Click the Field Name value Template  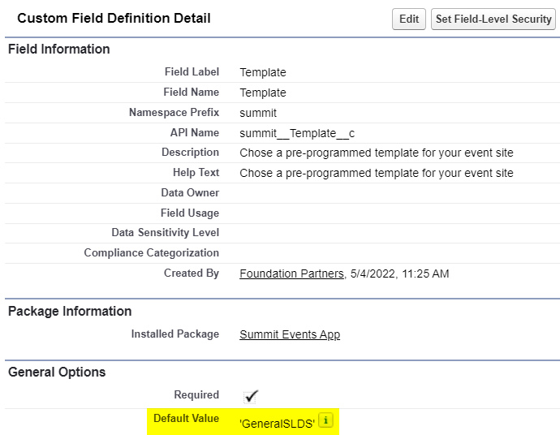point(263,93)
